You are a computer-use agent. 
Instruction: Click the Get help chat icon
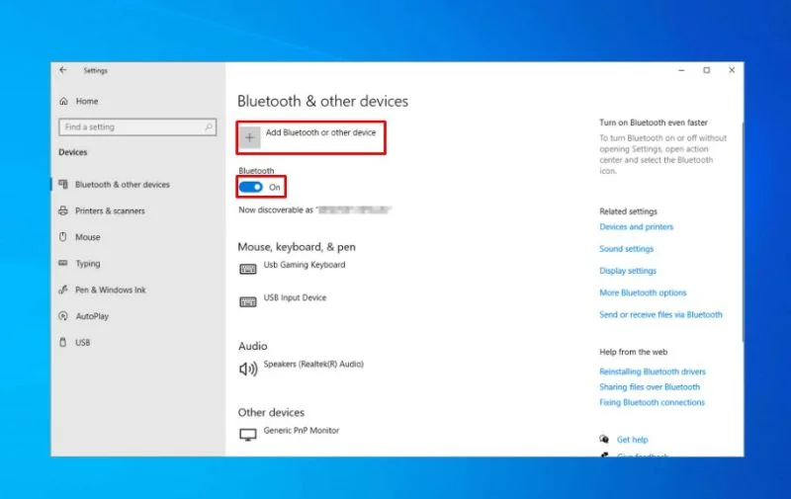pos(604,439)
